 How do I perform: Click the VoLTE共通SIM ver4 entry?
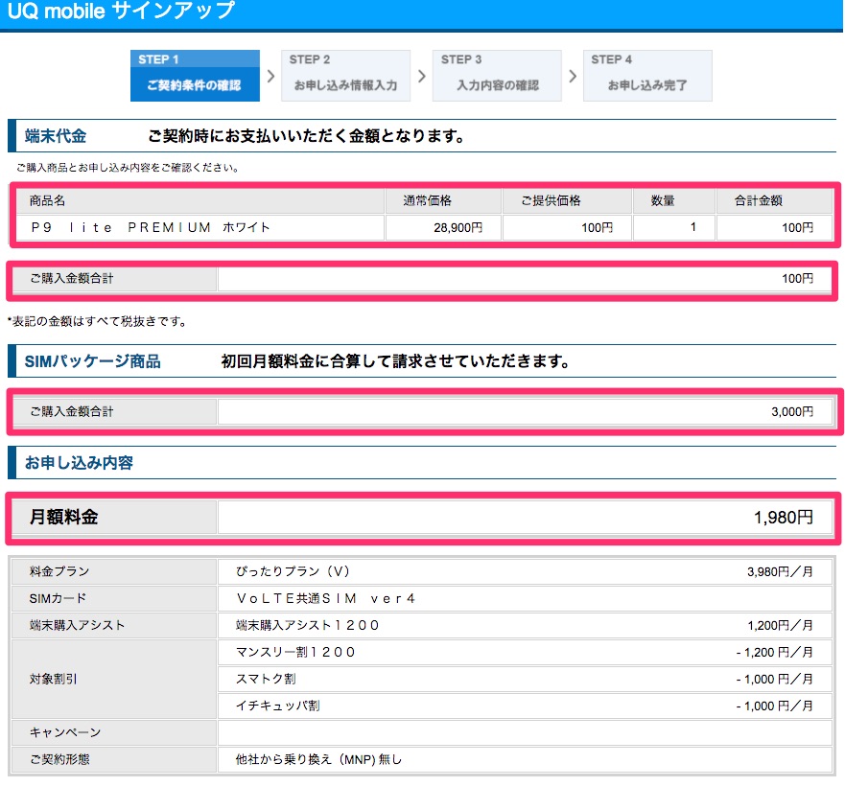(326, 598)
